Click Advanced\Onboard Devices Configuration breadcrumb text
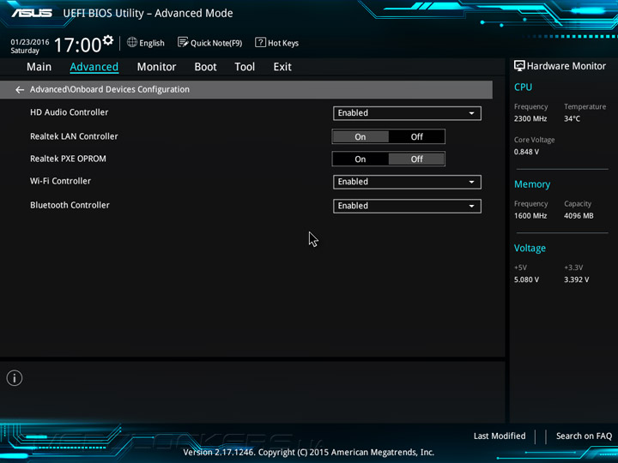Image resolution: width=618 pixels, height=463 pixels. click(x=110, y=89)
